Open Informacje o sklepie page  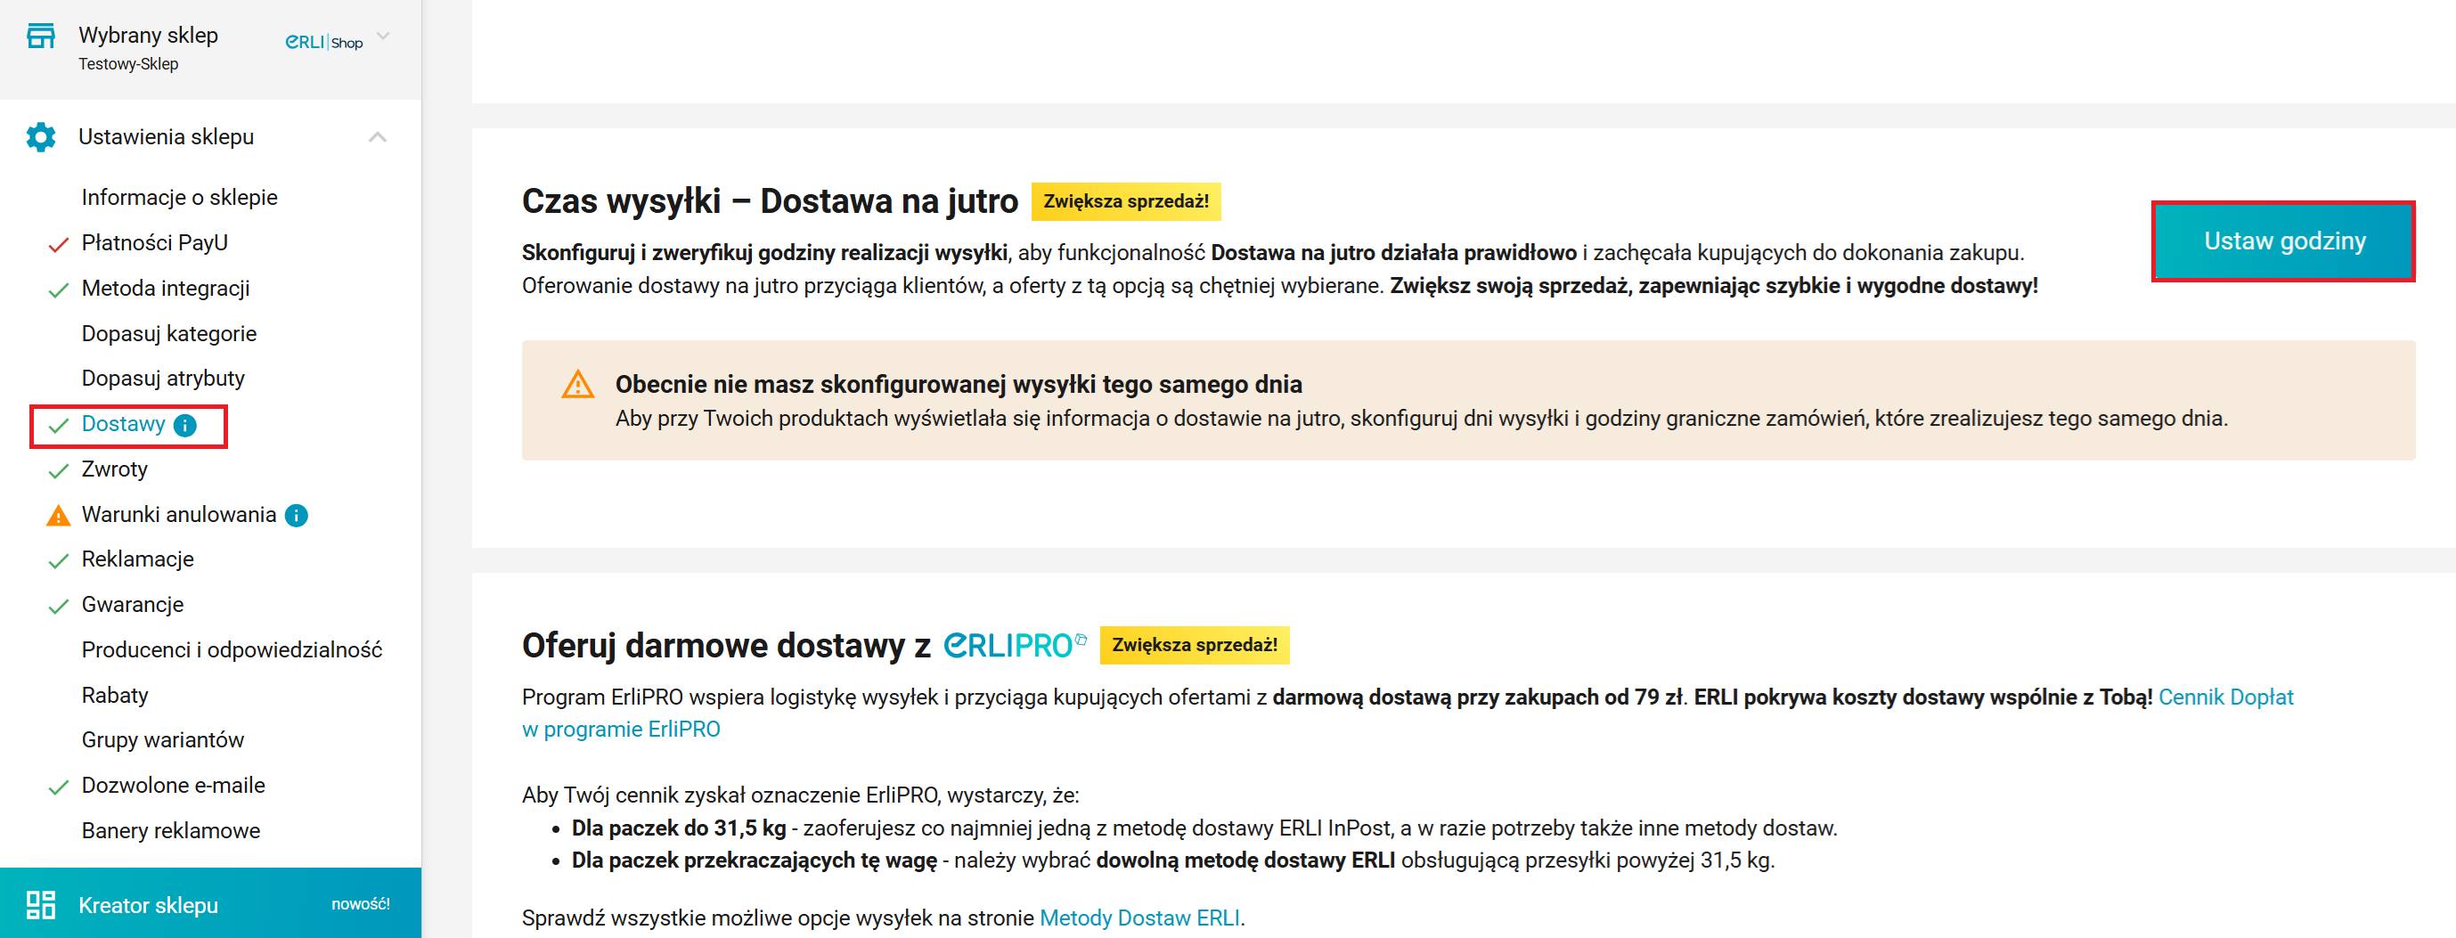[x=179, y=198]
